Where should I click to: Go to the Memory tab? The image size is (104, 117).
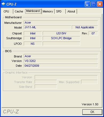pyautogui.click(x=48, y=11)
